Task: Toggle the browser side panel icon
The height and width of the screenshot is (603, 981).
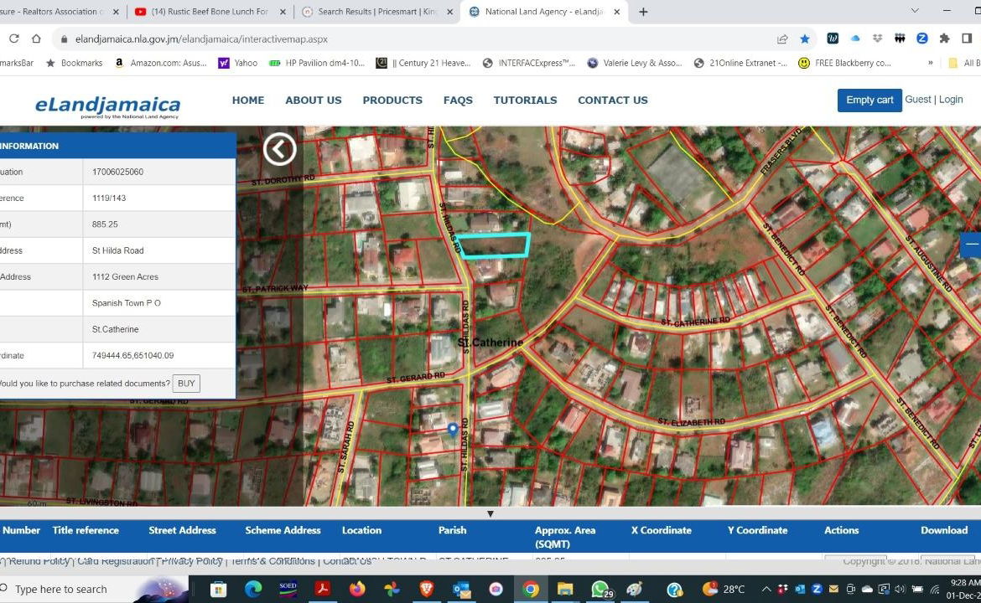Action: click(967, 39)
